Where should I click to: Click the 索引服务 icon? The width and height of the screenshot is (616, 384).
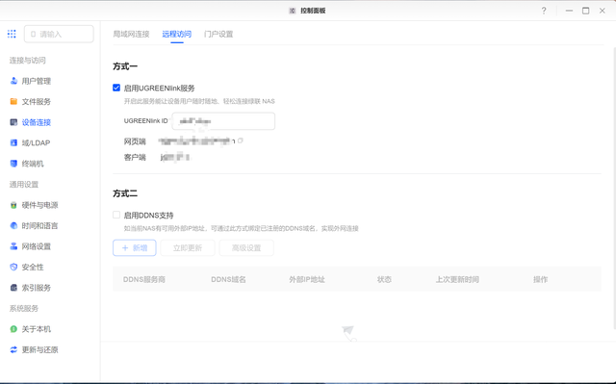point(13,288)
